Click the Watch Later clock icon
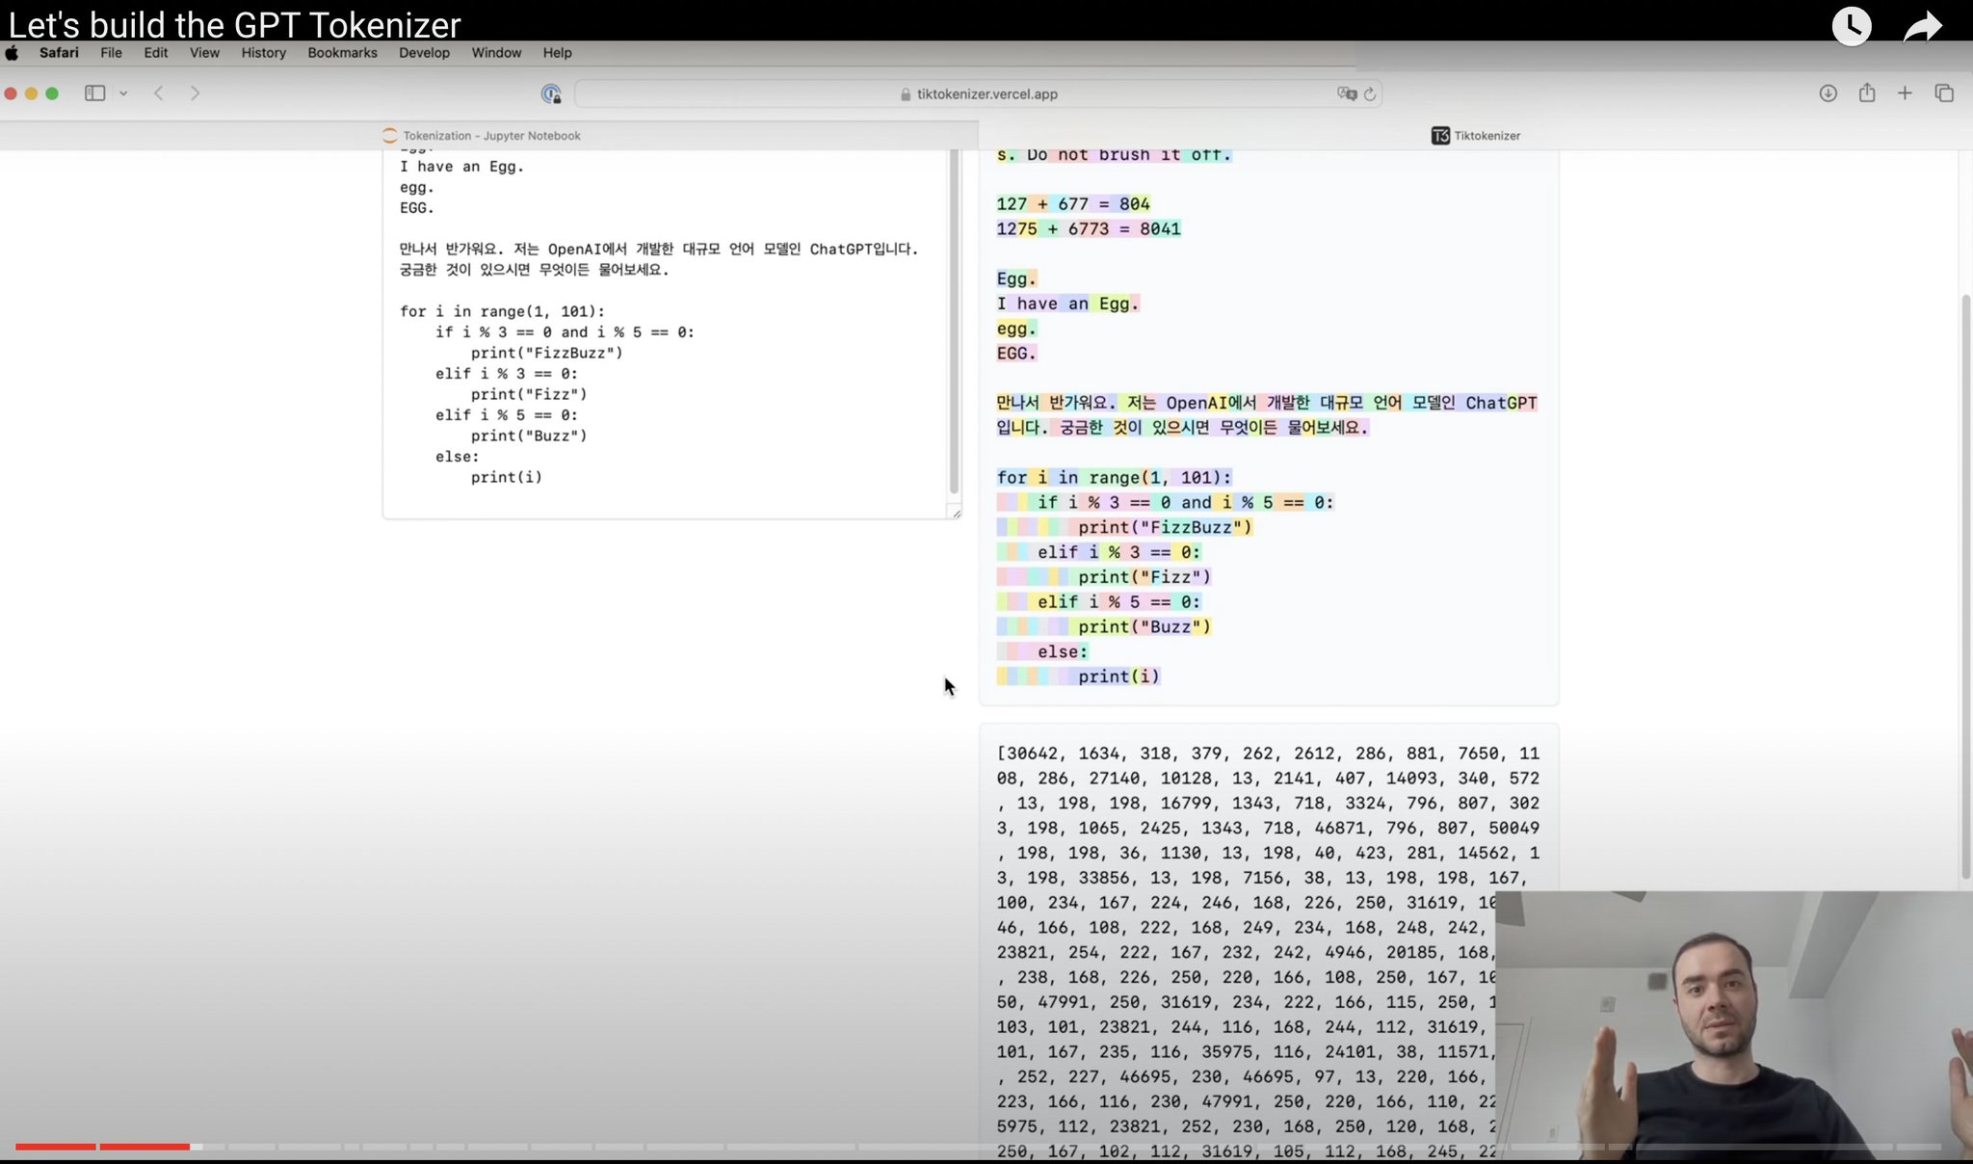Image resolution: width=1973 pixels, height=1164 pixels. [x=1852, y=26]
